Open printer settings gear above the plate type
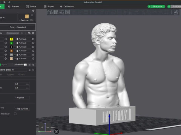 point(33,10)
